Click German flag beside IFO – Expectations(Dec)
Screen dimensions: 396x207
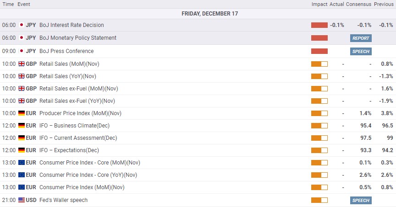click(22, 150)
